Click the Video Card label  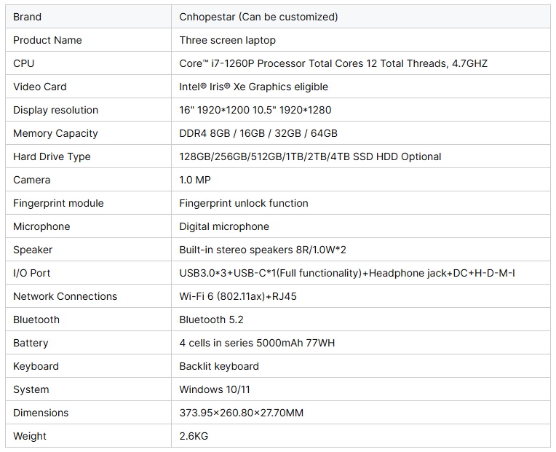coord(39,87)
